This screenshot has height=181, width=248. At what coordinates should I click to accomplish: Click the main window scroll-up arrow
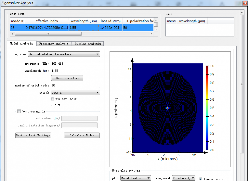(x=242, y=12)
